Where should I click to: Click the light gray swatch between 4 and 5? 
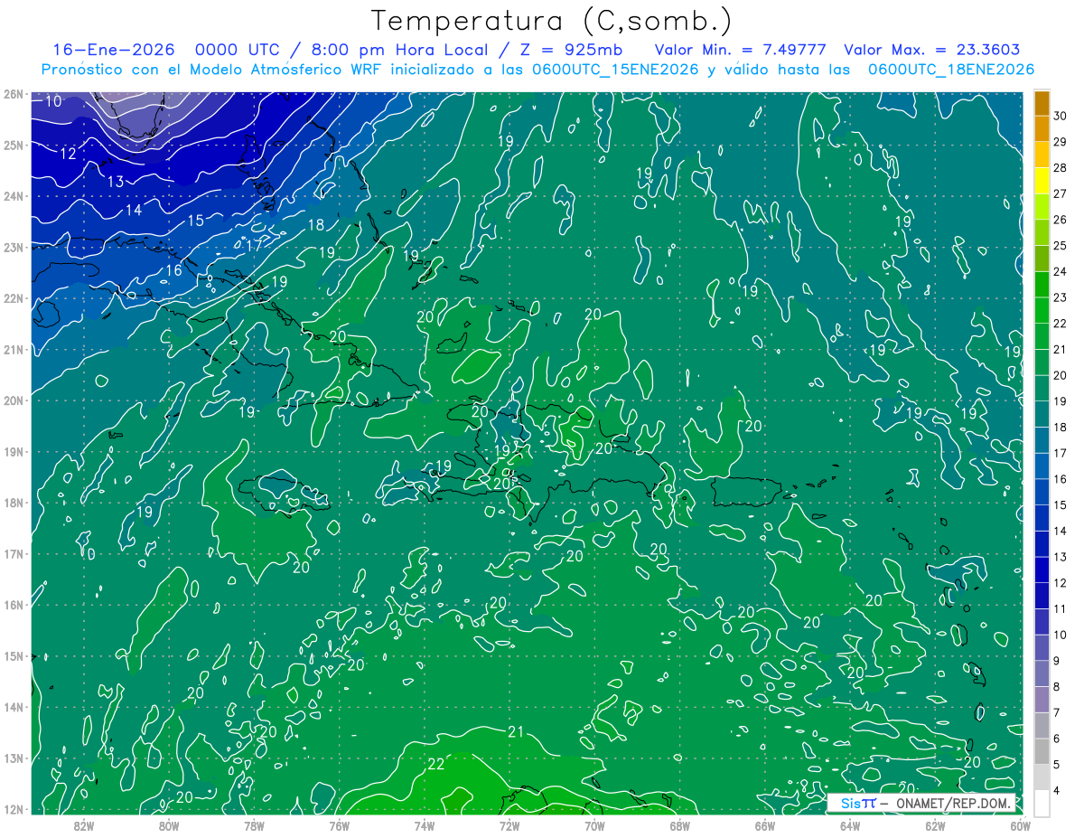coord(1042,777)
